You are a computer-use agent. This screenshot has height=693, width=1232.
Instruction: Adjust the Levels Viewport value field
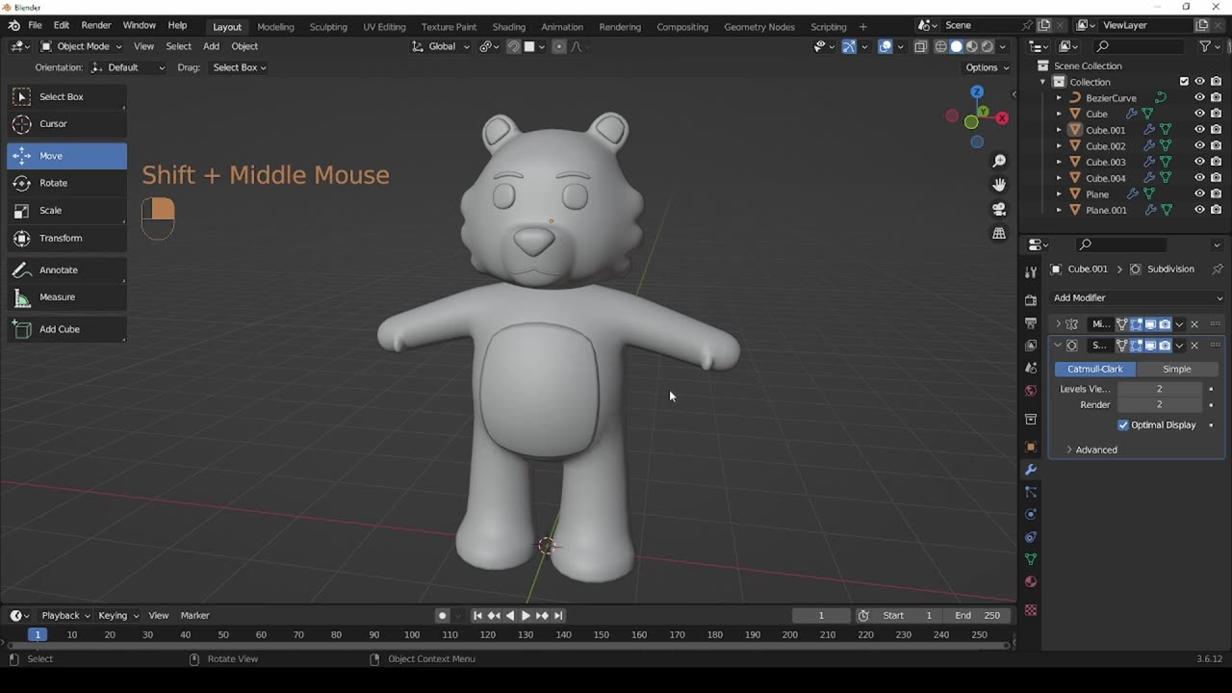[x=1159, y=389]
